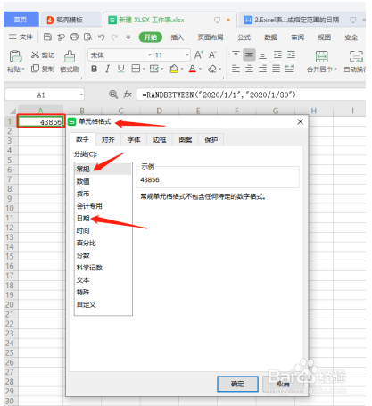Open the 图案 tab in format dialog
This screenshot has width=372, height=406.
[186, 139]
